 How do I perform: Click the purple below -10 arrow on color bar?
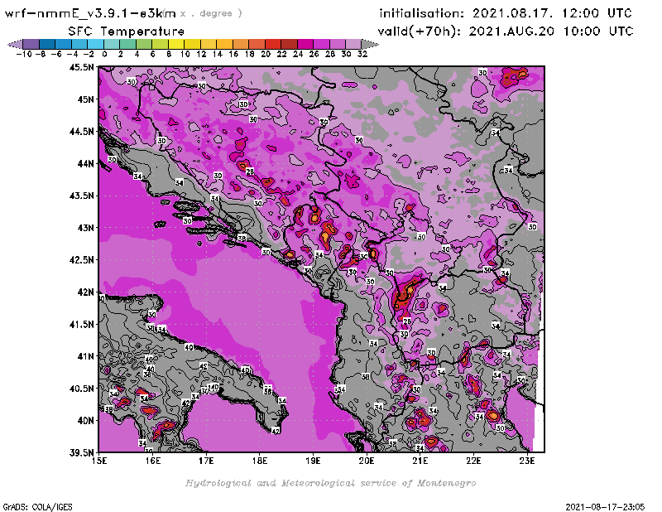pos(14,44)
